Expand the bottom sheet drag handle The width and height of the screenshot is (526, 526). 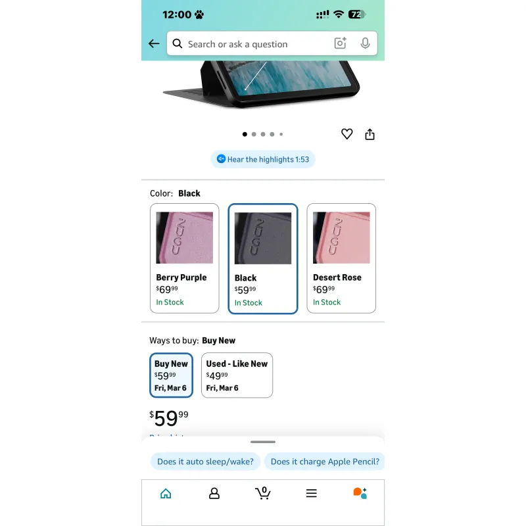pos(263,442)
